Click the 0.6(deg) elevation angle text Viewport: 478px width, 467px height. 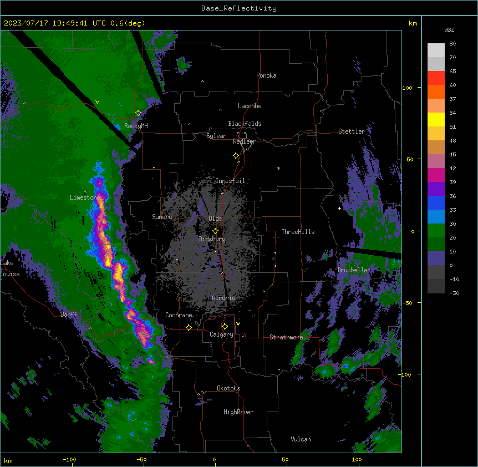coord(128,23)
